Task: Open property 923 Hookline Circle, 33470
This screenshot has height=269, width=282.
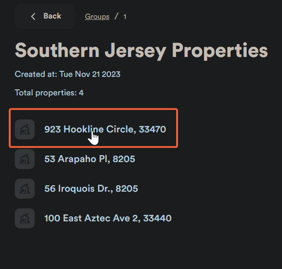Action: (105, 129)
